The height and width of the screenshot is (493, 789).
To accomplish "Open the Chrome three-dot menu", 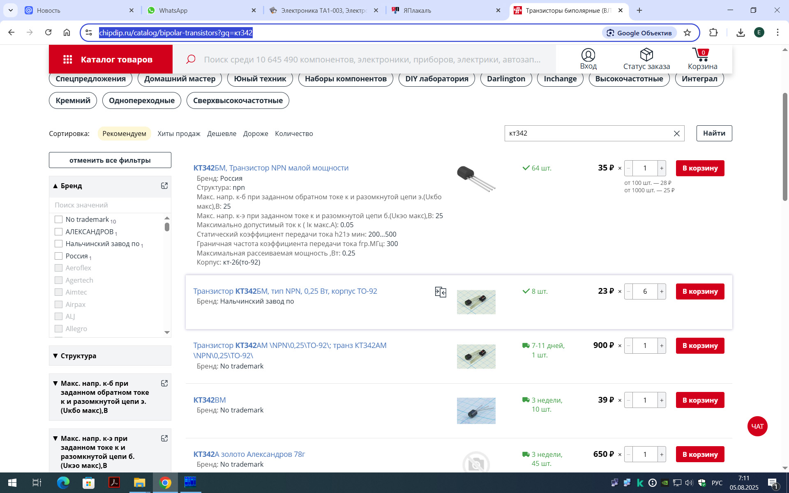I will 777,32.
